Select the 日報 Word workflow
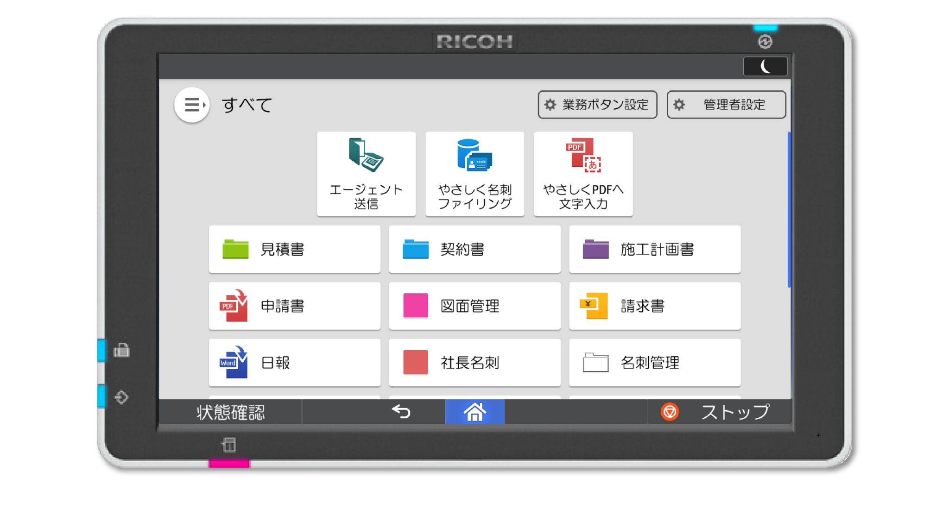This screenshot has height=528, width=949. [294, 362]
